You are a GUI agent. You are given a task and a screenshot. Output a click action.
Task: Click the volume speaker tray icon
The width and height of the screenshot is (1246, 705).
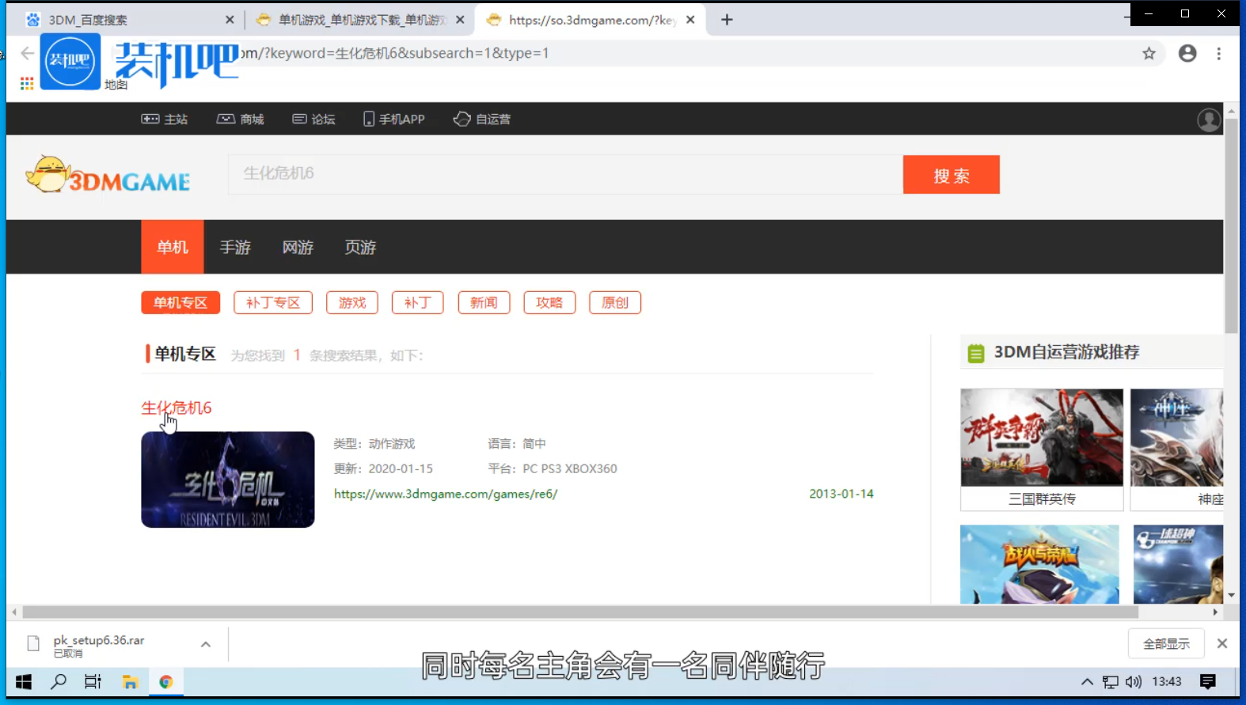[1134, 682]
